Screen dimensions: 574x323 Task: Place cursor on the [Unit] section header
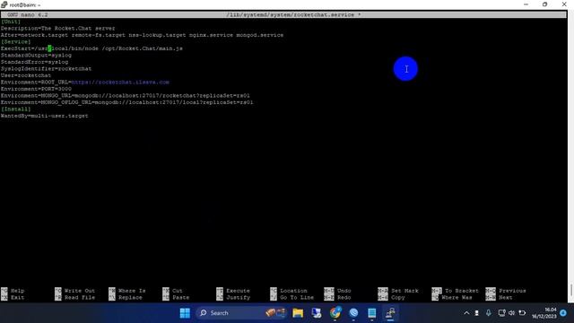[11, 22]
